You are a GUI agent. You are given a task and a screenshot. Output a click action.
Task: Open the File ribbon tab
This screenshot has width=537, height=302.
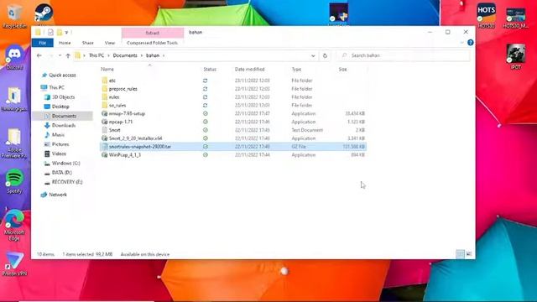click(x=43, y=43)
